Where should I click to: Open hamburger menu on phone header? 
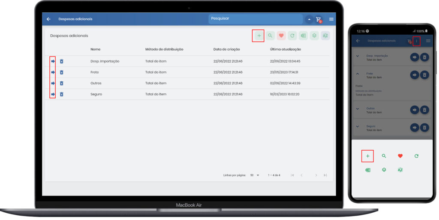(x=428, y=41)
